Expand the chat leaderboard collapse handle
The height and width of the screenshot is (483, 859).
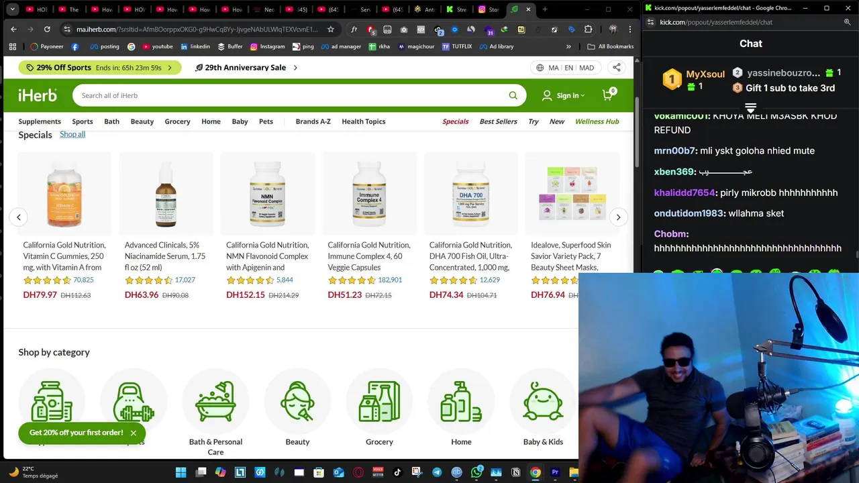[750, 107]
